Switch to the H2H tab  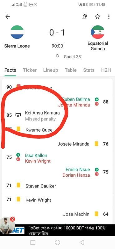click(x=106, y=70)
